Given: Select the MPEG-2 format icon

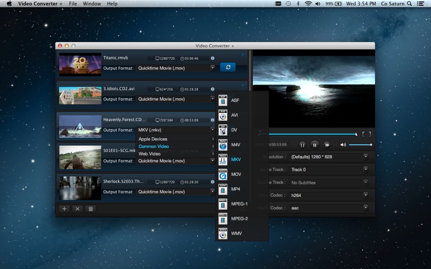Looking at the screenshot, I should [223, 219].
